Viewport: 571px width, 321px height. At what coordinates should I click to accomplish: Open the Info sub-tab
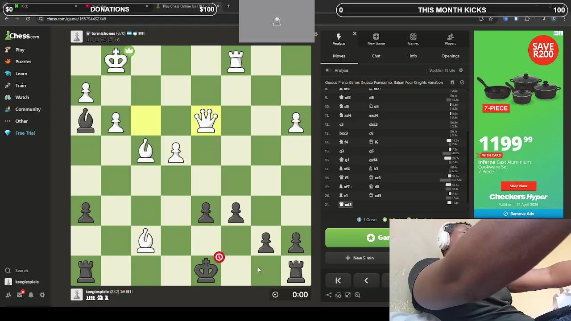click(x=413, y=56)
